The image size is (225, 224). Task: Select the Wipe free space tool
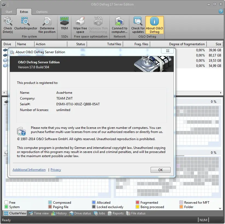80,25
